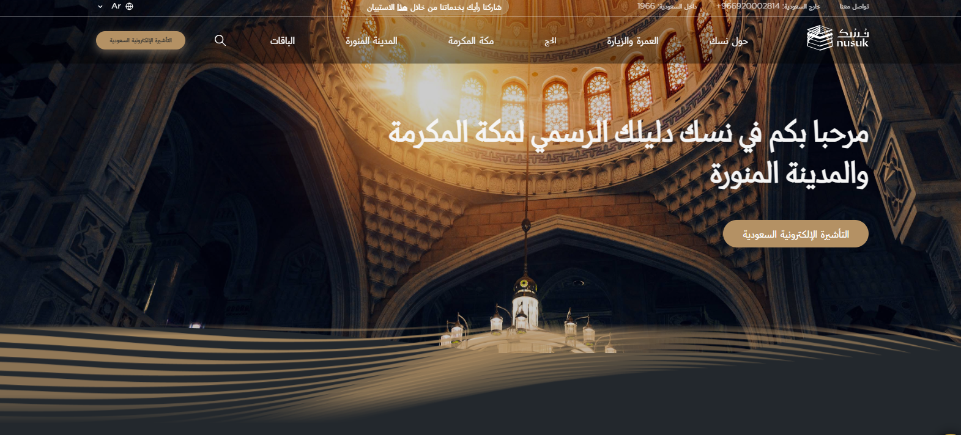Click the hero welcome heading text
The image size is (961, 435).
click(x=628, y=153)
